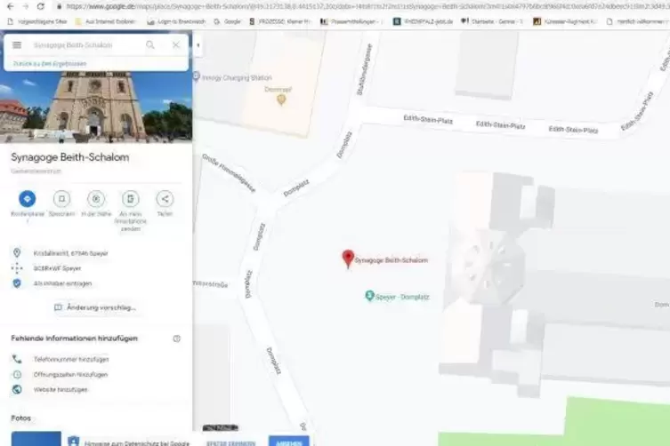
Task: Click the browser Back arrow
Action: point(11,6)
